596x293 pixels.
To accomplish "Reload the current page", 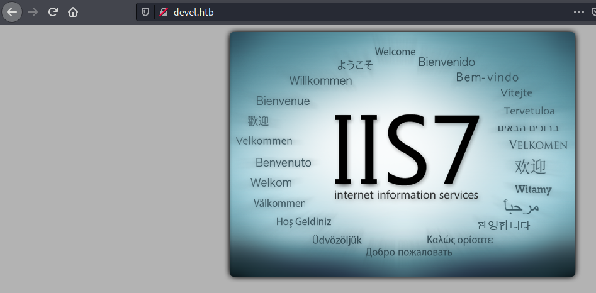I will pyautogui.click(x=53, y=12).
